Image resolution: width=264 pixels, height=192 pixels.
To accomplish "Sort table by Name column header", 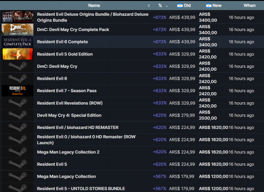I will [x=94, y=6].
